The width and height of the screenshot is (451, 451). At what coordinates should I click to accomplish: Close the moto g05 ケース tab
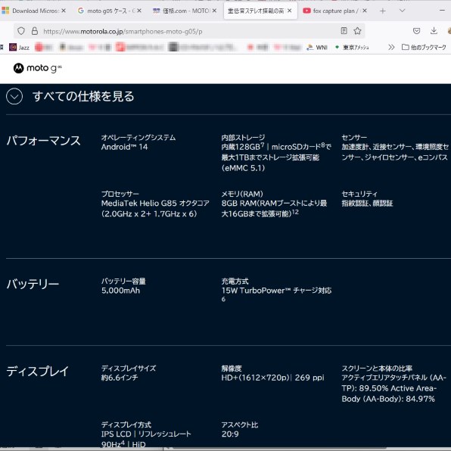pyautogui.click(x=139, y=11)
